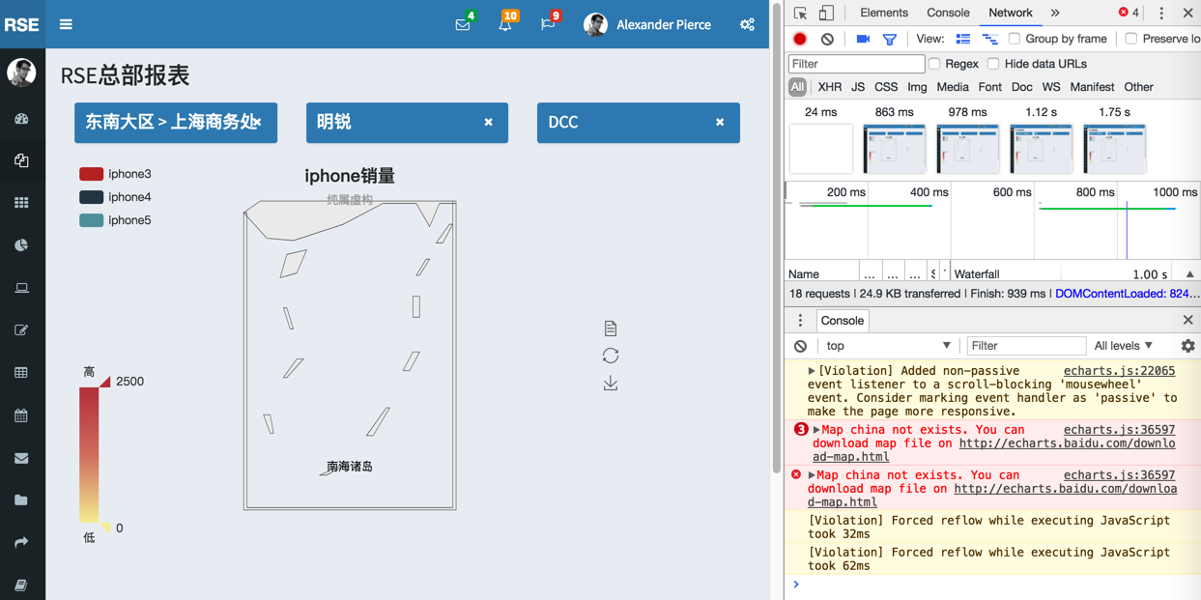Viewport: 1201px width, 600px height.
Task: Click the chart restore refresh icon
Action: [x=611, y=356]
